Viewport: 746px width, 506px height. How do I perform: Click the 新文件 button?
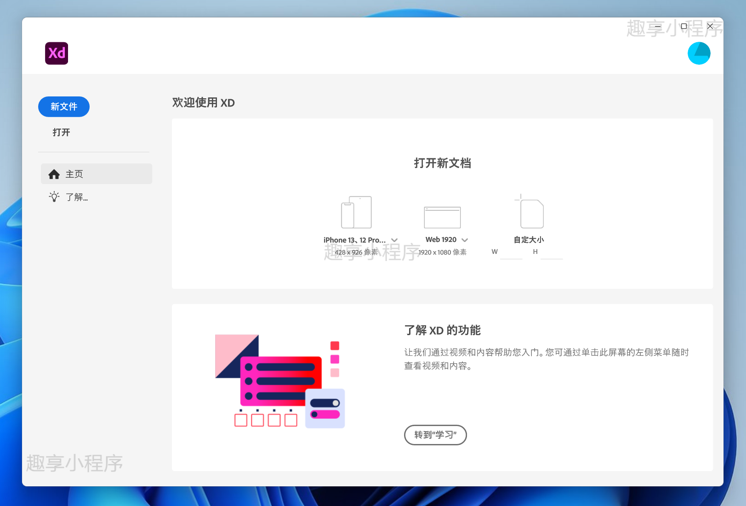click(x=64, y=107)
